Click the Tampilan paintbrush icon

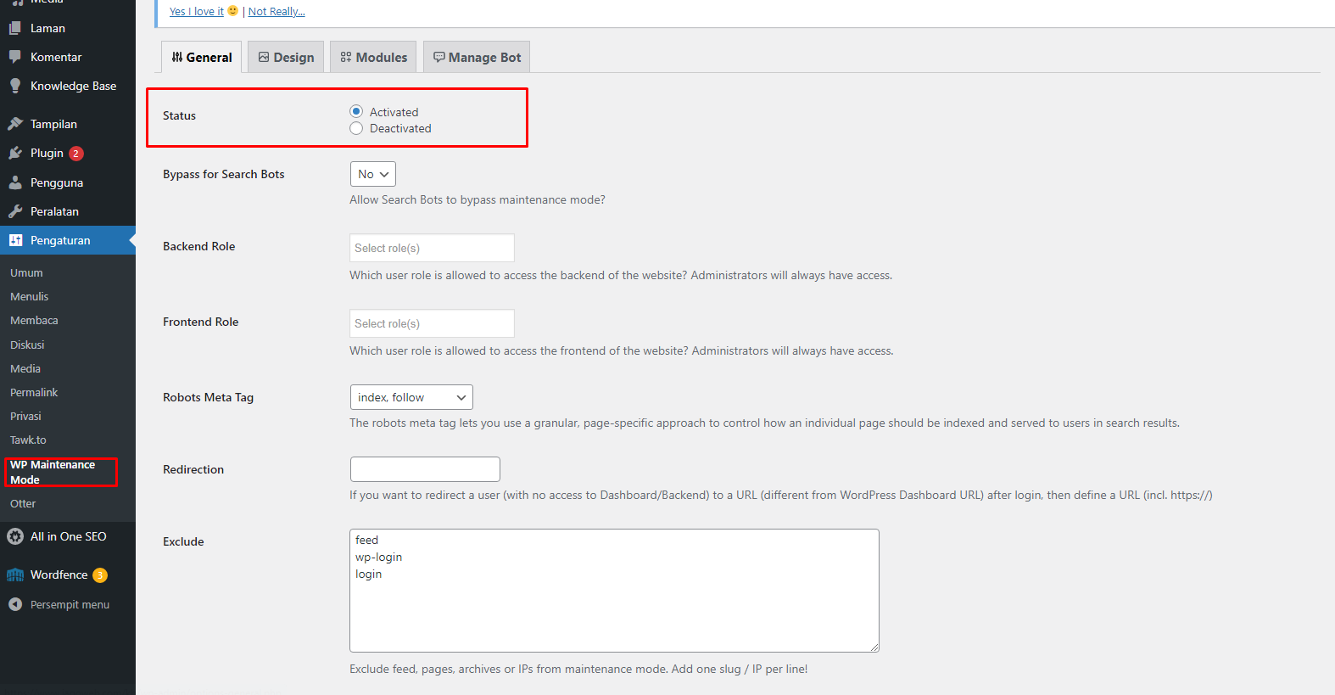coord(15,124)
